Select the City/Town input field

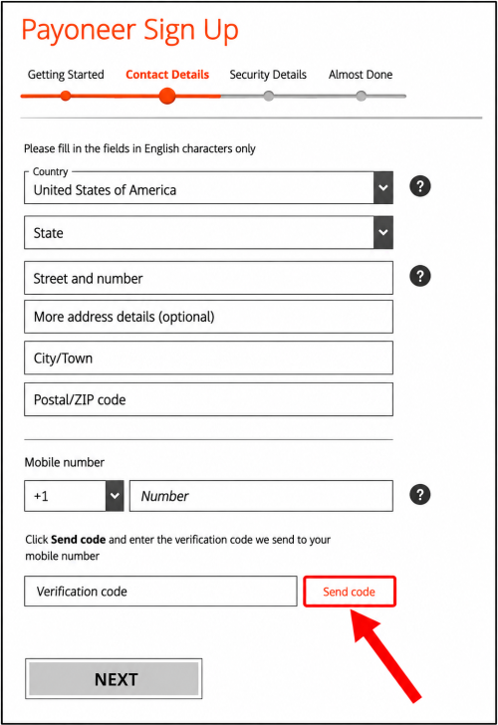[208, 358]
